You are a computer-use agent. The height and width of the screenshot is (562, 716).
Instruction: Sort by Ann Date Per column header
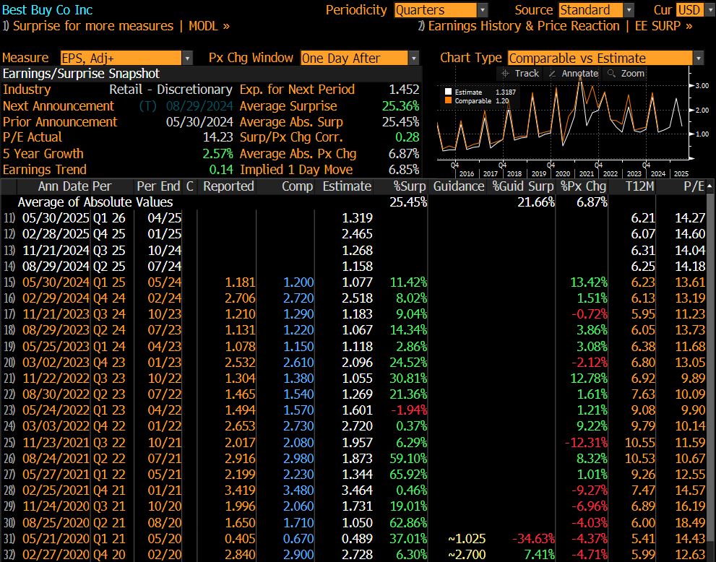(75, 186)
